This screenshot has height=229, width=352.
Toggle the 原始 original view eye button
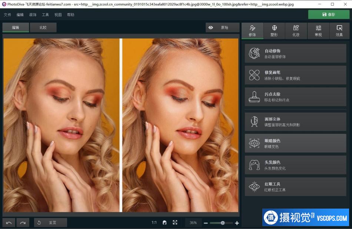click(222, 28)
